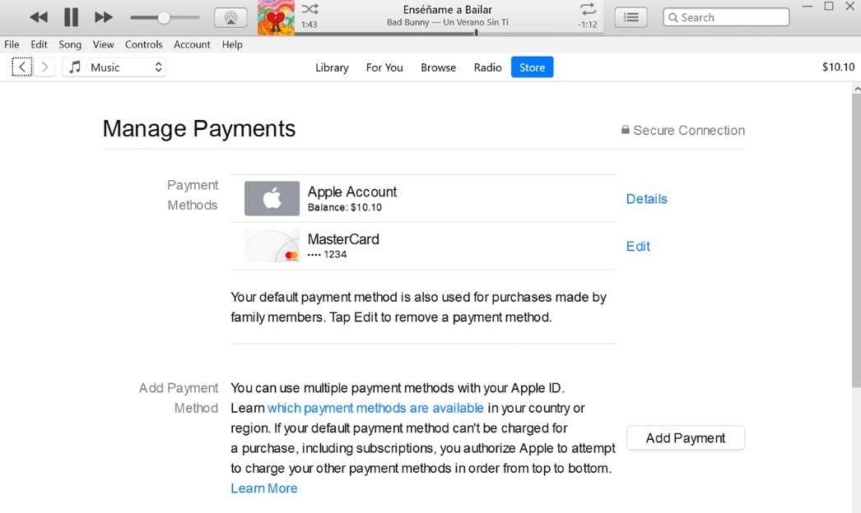861x513 pixels.
Task: Click the Manage Payments heading
Action: pyautogui.click(x=198, y=129)
